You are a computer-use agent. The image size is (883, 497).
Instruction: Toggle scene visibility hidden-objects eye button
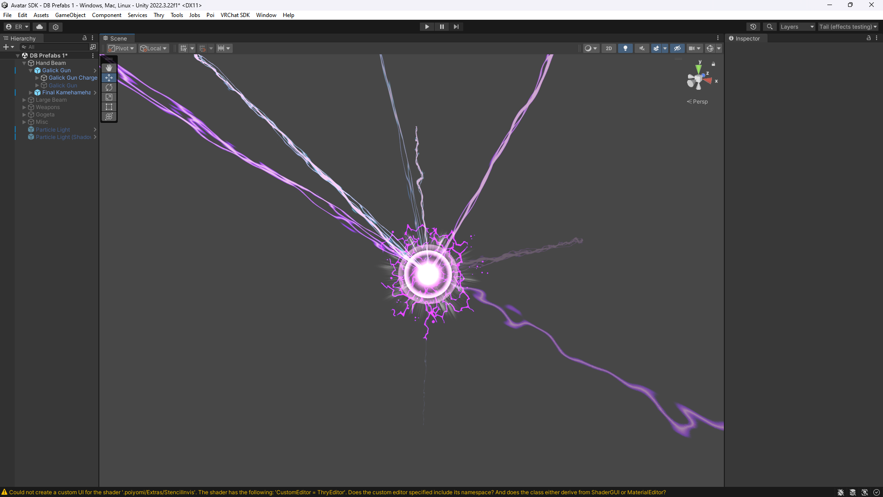[x=677, y=48]
